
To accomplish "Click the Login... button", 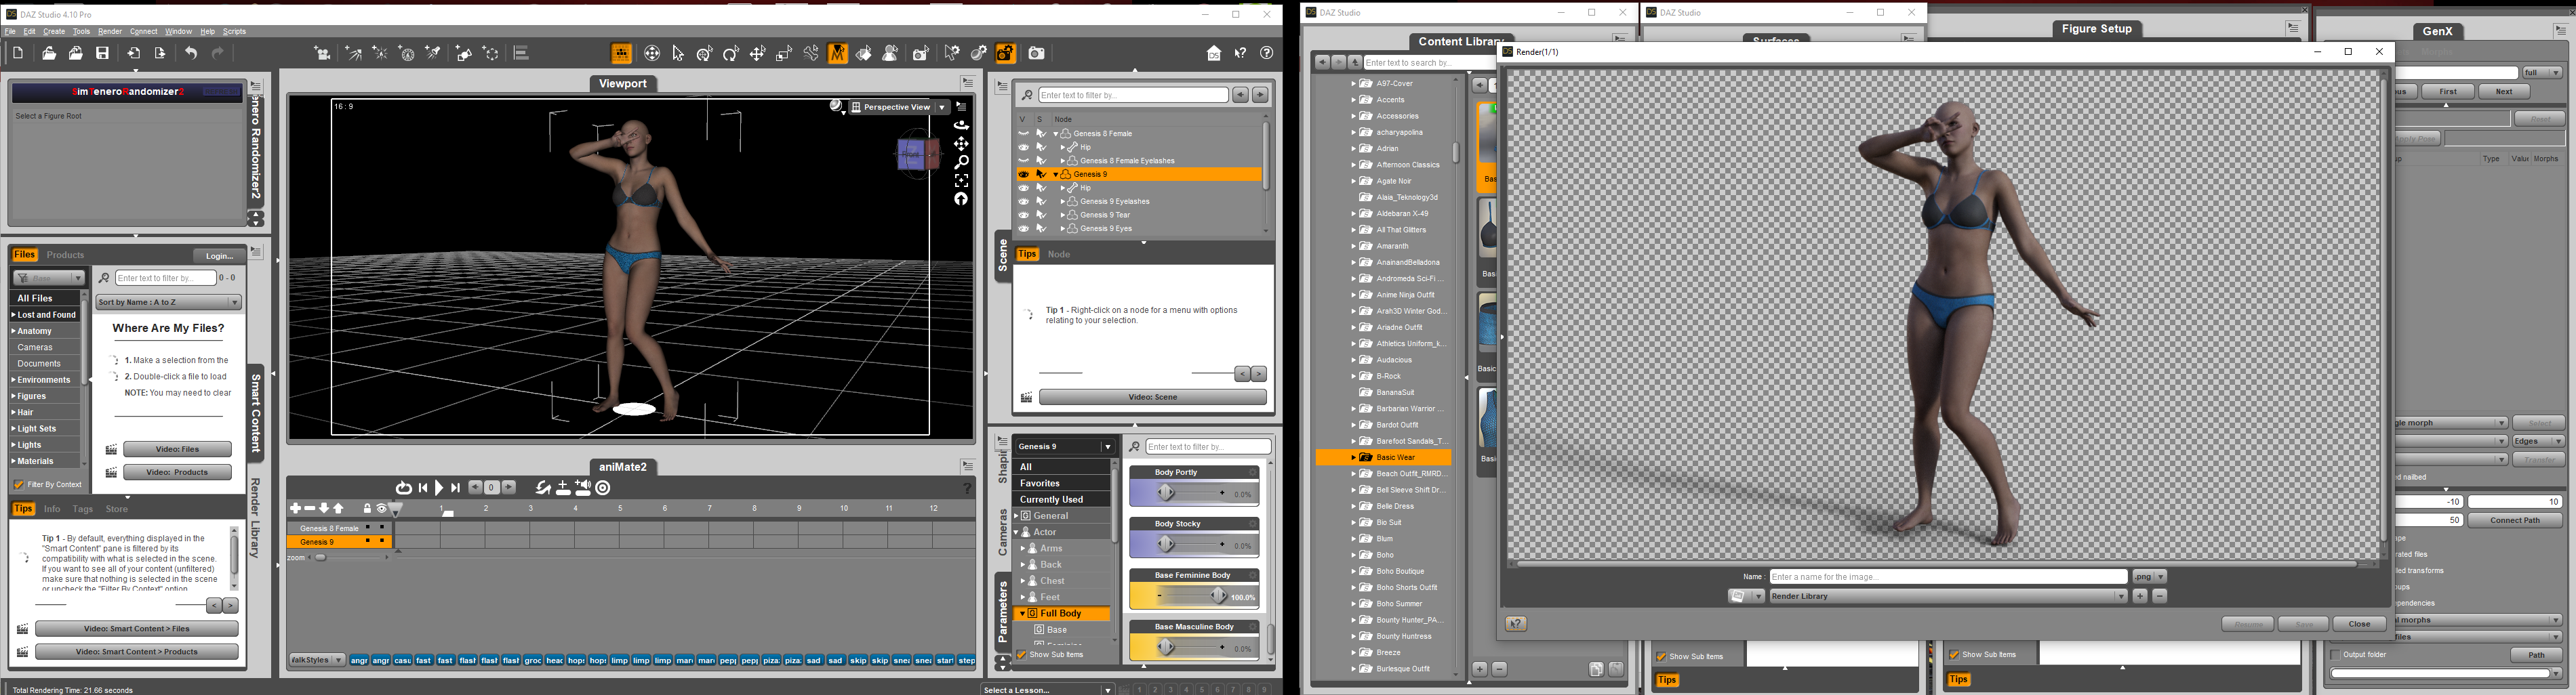I will click(219, 255).
